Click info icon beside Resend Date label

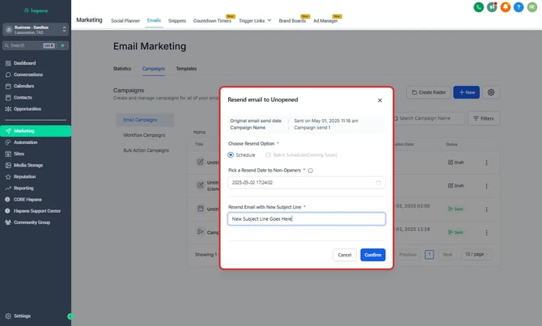coord(311,171)
